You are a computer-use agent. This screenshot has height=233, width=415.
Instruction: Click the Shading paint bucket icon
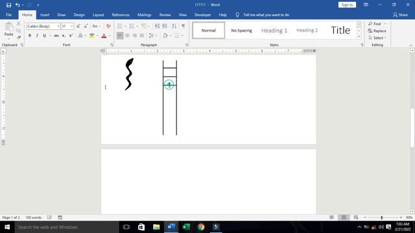(165, 36)
